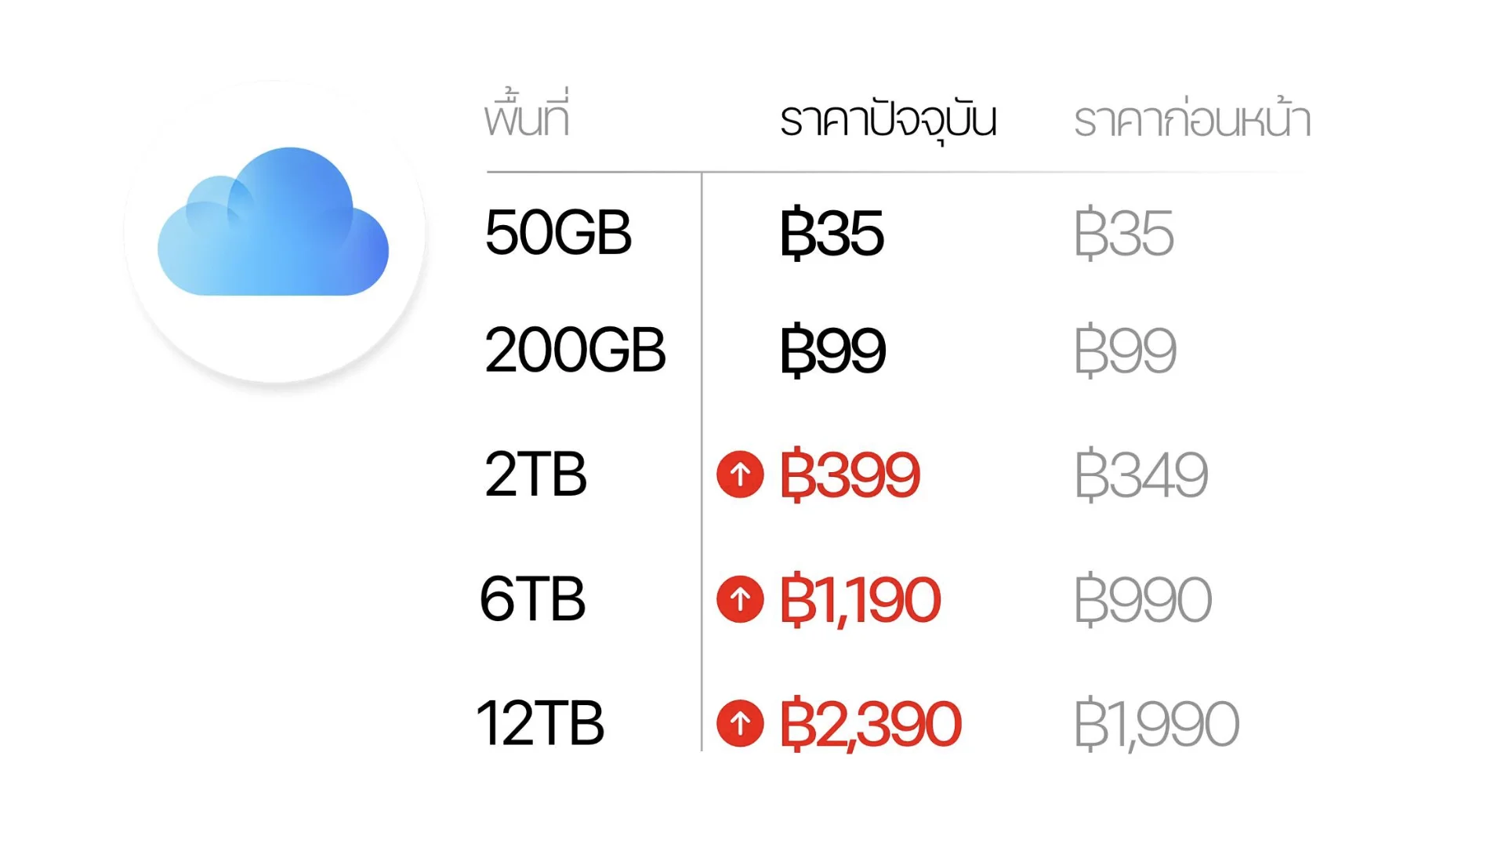1505x847 pixels.
Task: Select the ราคาปัจจุบัน column header
Action: (888, 122)
